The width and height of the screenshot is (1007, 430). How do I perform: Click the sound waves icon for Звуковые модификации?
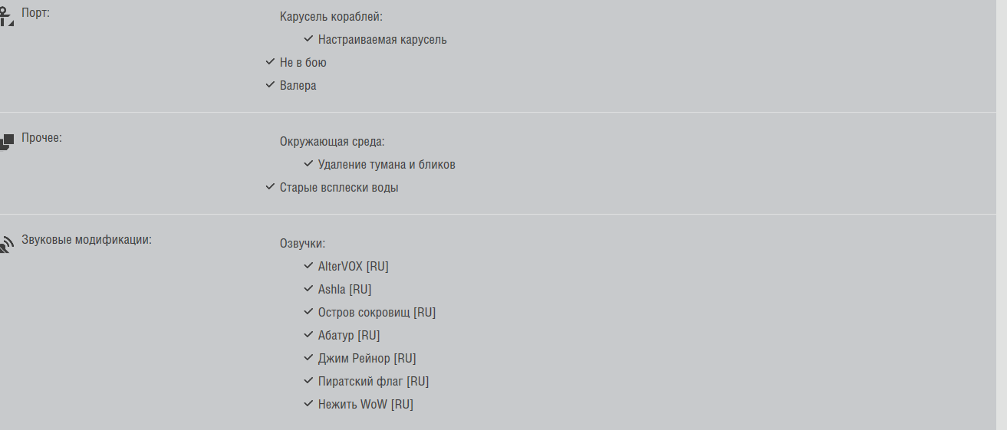[x=7, y=244]
